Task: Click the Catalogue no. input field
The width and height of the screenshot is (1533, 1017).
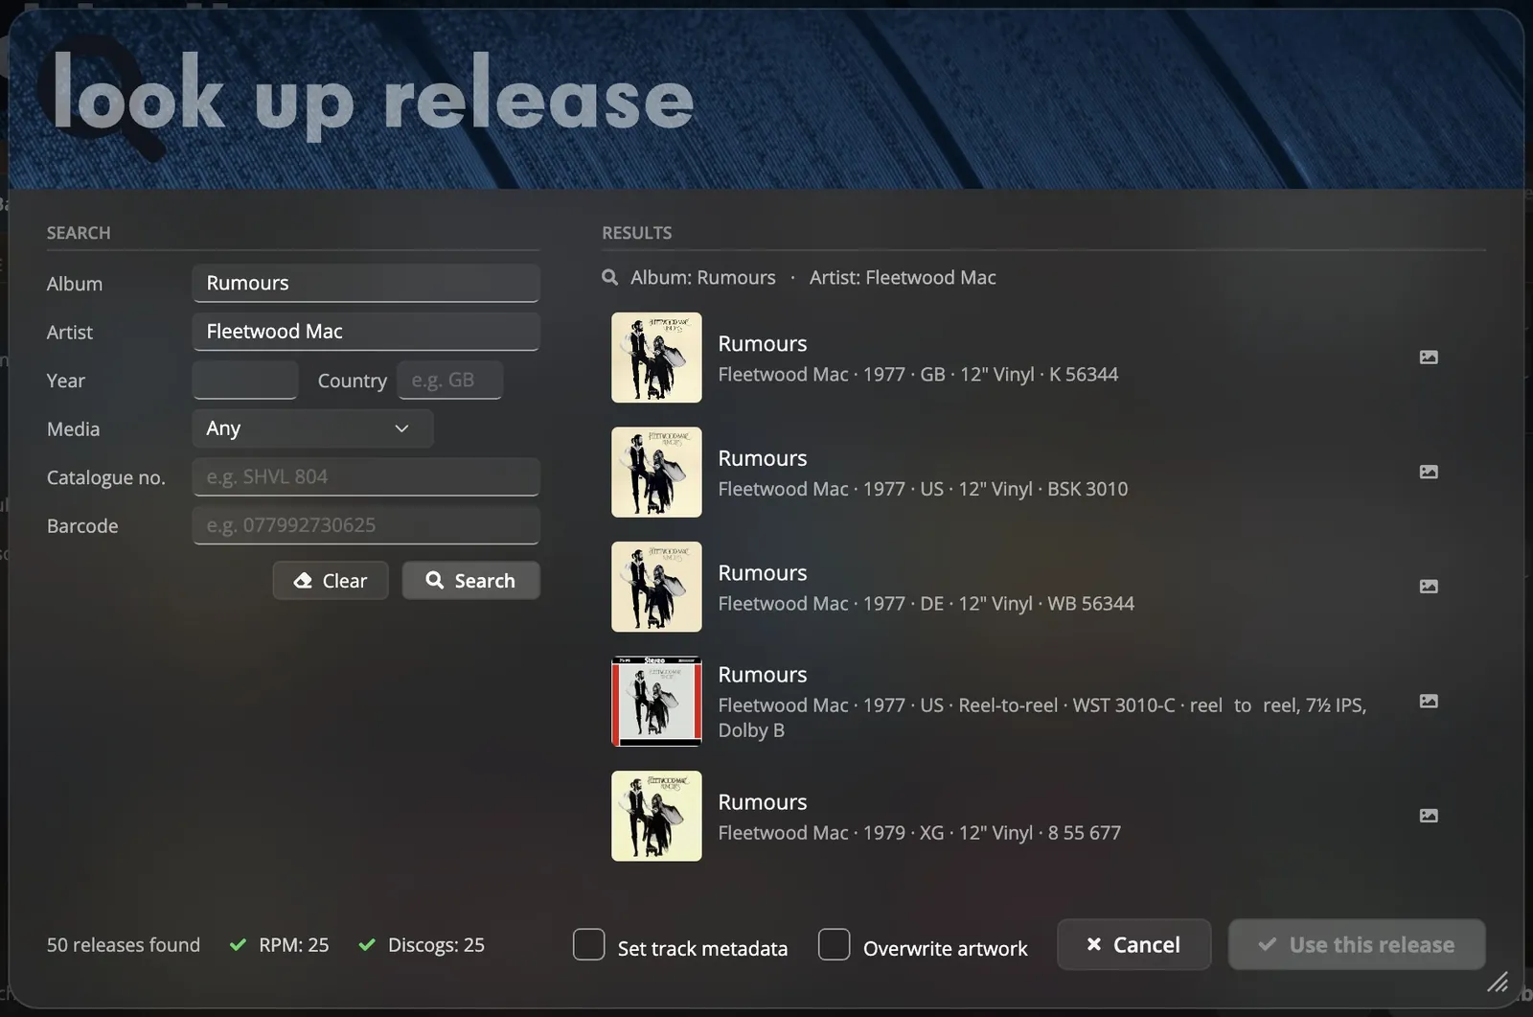Action: (366, 476)
